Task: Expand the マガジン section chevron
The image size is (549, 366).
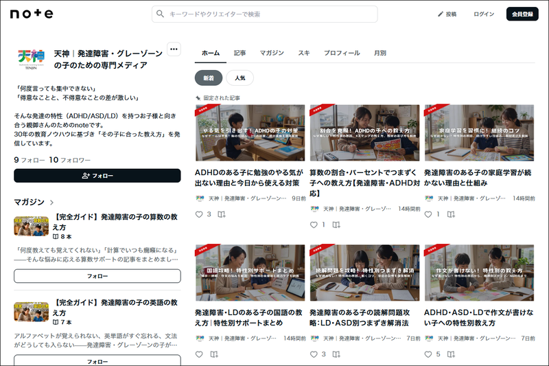Action: [x=52, y=202]
